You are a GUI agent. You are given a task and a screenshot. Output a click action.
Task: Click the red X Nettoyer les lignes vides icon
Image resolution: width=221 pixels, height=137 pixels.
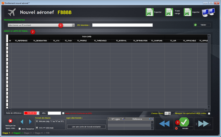click(10, 121)
